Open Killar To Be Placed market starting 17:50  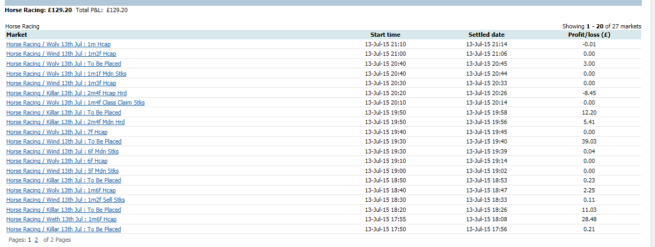tap(64, 229)
